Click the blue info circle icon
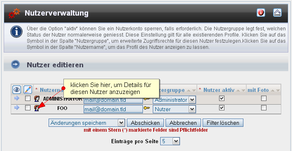This screenshot has height=151, width=292. click(16, 32)
